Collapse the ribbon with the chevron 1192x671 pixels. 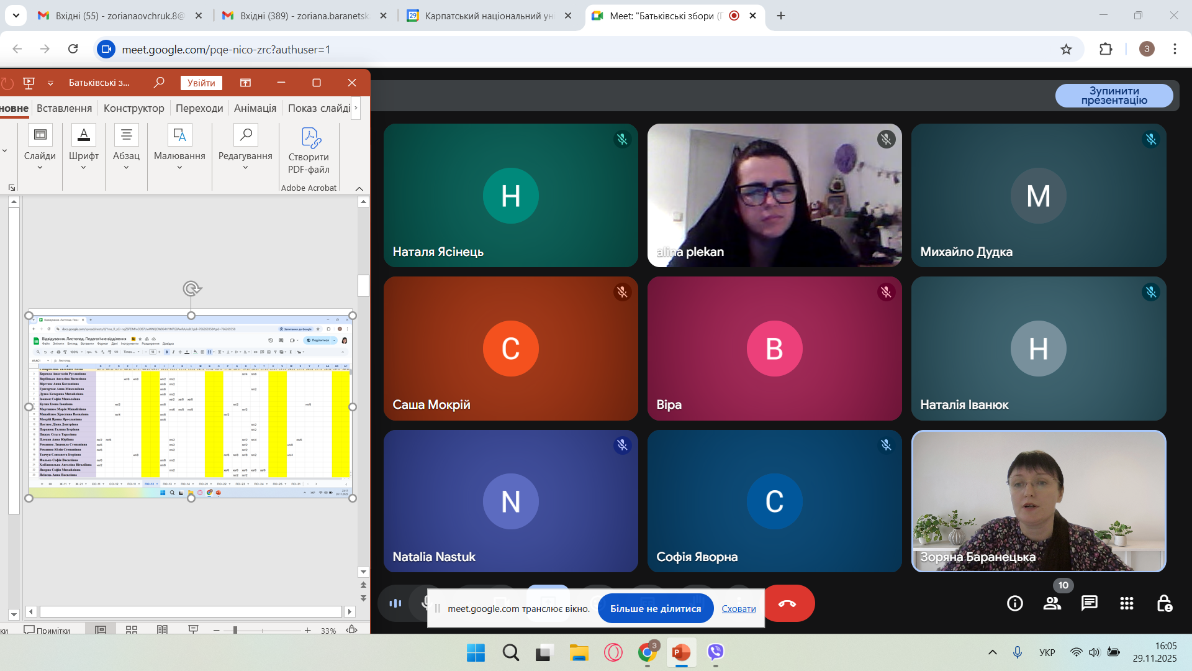click(359, 188)
